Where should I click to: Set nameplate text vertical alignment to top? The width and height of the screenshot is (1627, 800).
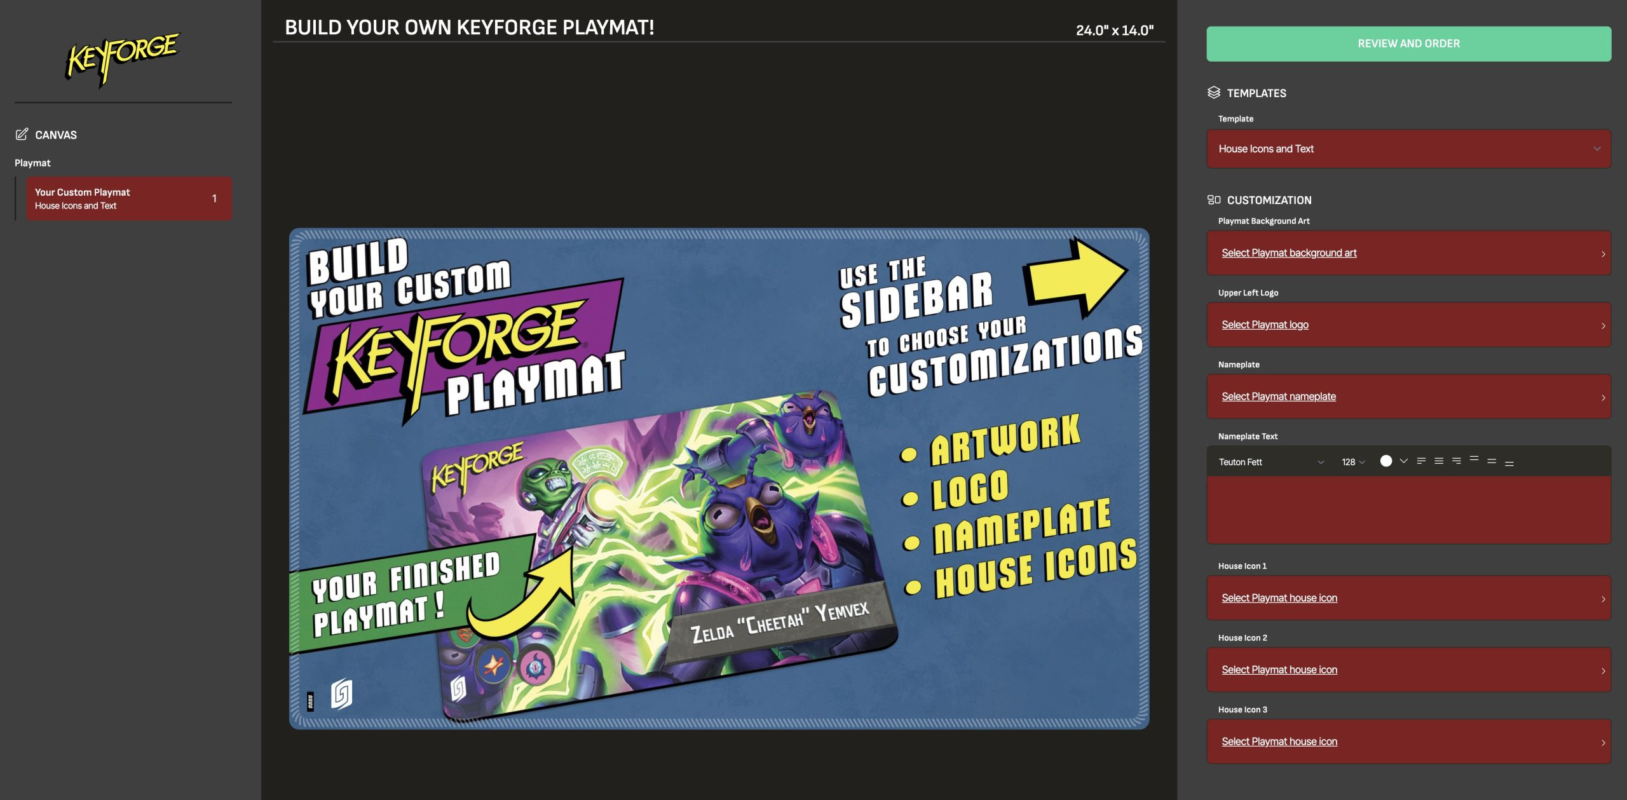[x=1474, y=459]
